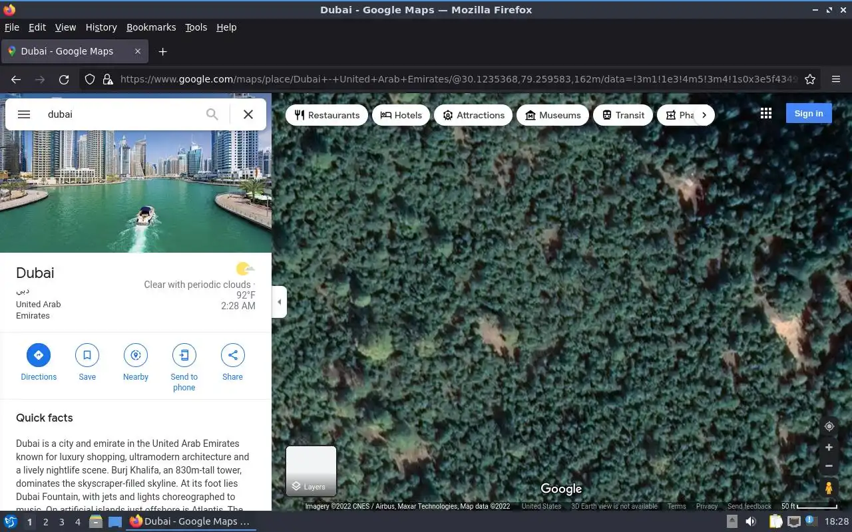The image size is (852, 532).
Task: Open the File menu
Action: (x=12, y=27)
